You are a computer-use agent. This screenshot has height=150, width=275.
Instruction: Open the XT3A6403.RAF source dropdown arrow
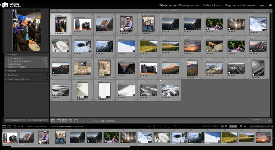coord(85,127)
